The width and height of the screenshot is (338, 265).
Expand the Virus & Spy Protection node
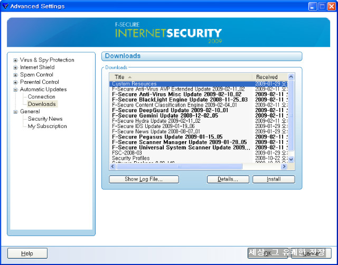pyautogui.click(x=15, y=60)
